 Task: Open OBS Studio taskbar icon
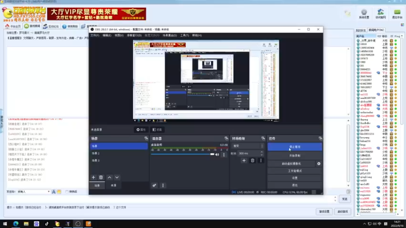78,224
